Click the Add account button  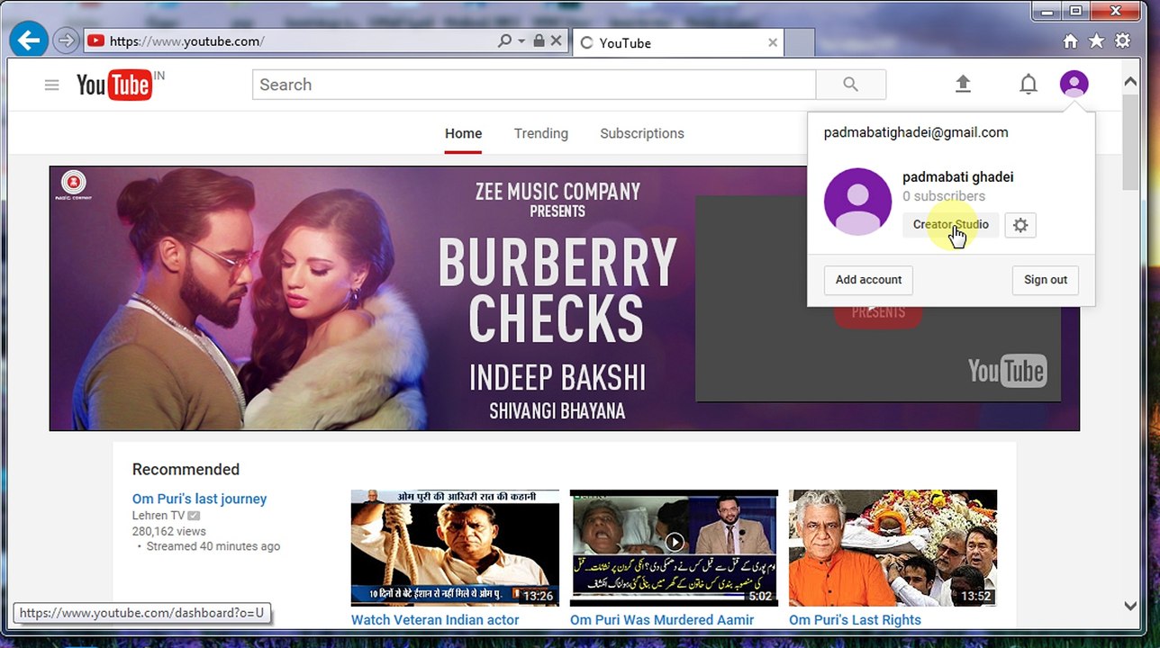coord(868,280)
